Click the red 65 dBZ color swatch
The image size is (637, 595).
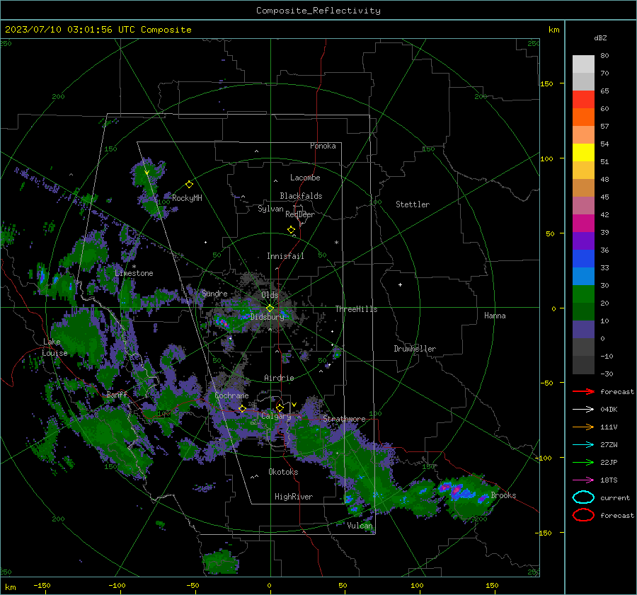[583, 100]
